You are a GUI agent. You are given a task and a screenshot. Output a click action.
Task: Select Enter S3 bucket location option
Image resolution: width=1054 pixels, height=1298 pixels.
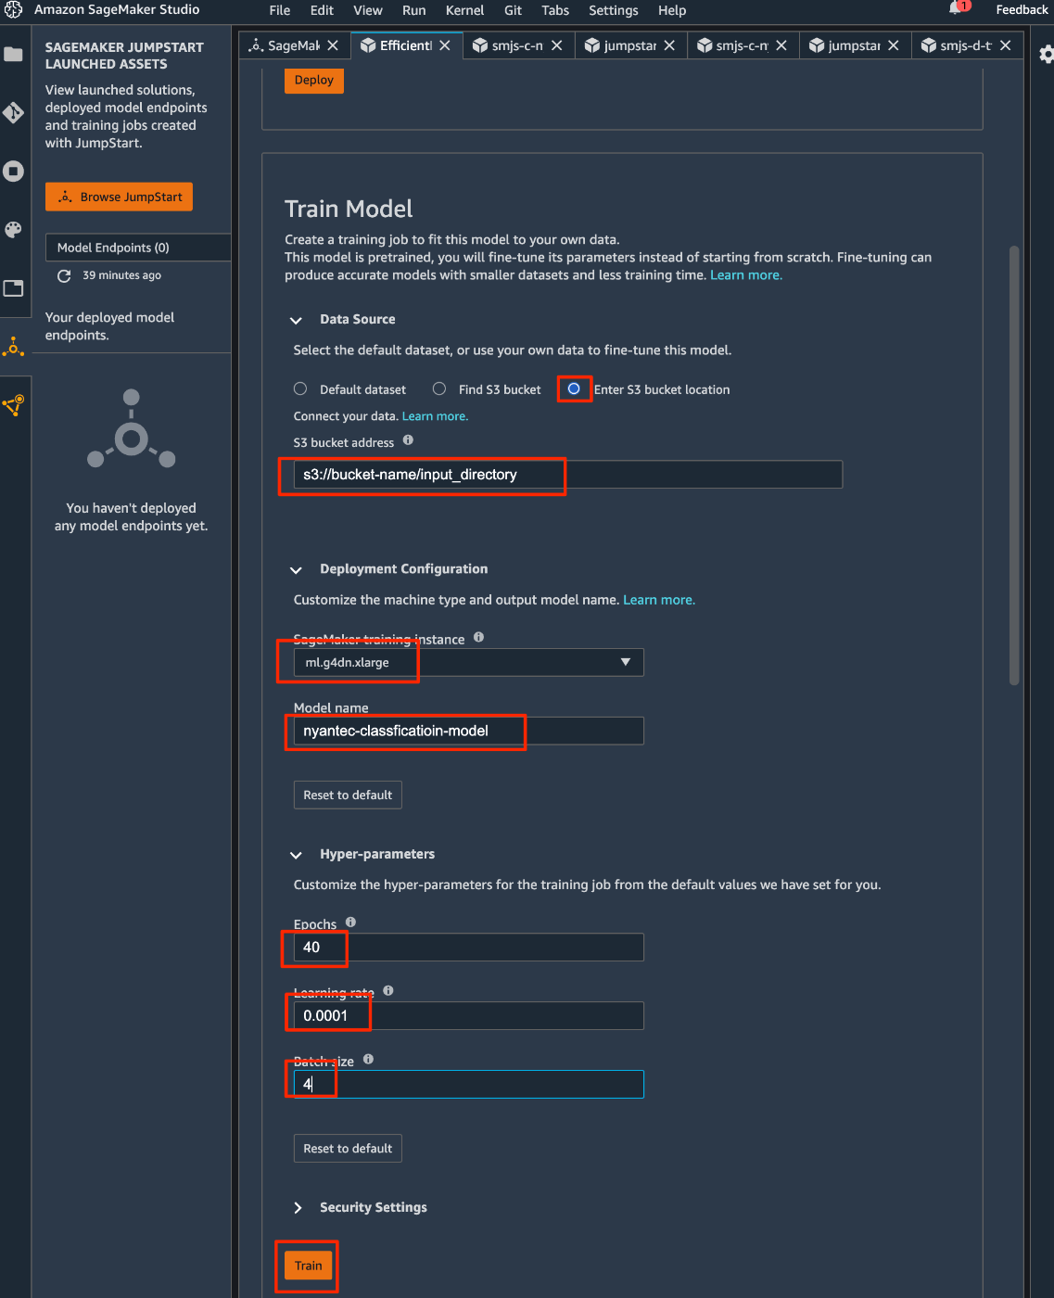574,388
